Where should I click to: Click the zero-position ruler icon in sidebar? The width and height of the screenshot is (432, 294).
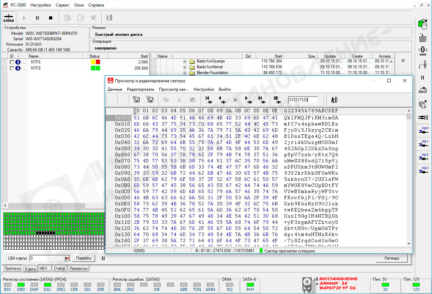pyautogui.click(x=423, y=50)
